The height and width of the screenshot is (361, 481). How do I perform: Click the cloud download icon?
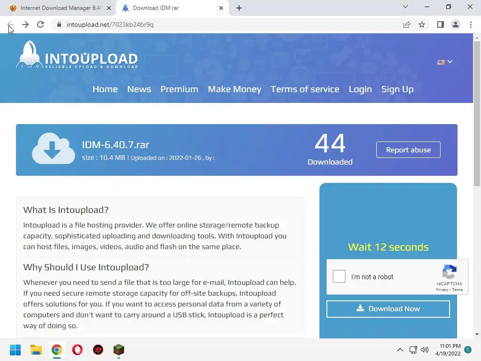click(54, 148)
